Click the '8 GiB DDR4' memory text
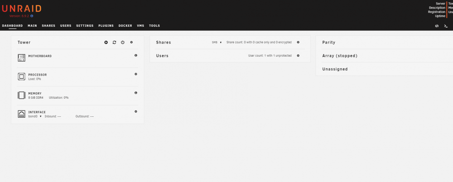This screenshot has height=182, width=453. pos(36,98)
